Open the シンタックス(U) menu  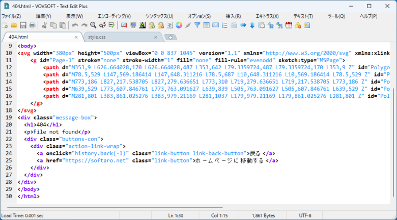pos(159,16)
